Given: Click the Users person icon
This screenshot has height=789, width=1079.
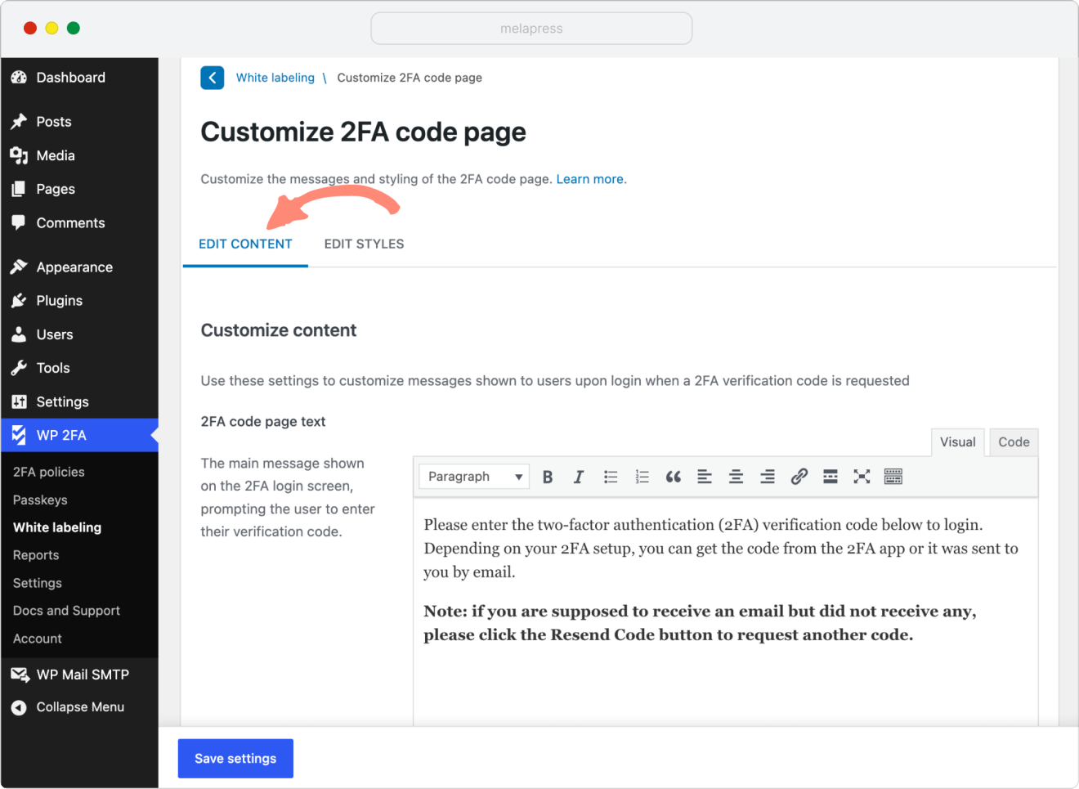Looking at the screenshot, I should click(x=19, y=334).
